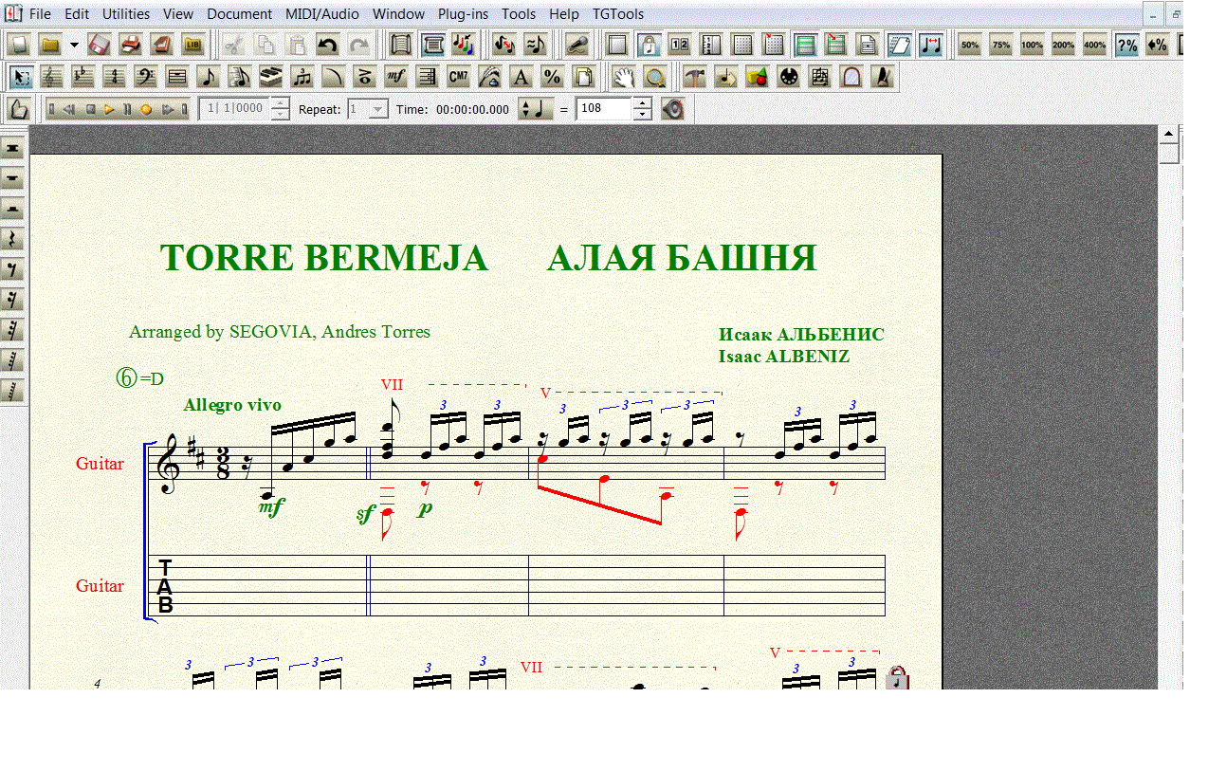The height and width of the screenshot is (771, 1208).
Task: Activate the Speedy Entry tool
Action: 240,77
